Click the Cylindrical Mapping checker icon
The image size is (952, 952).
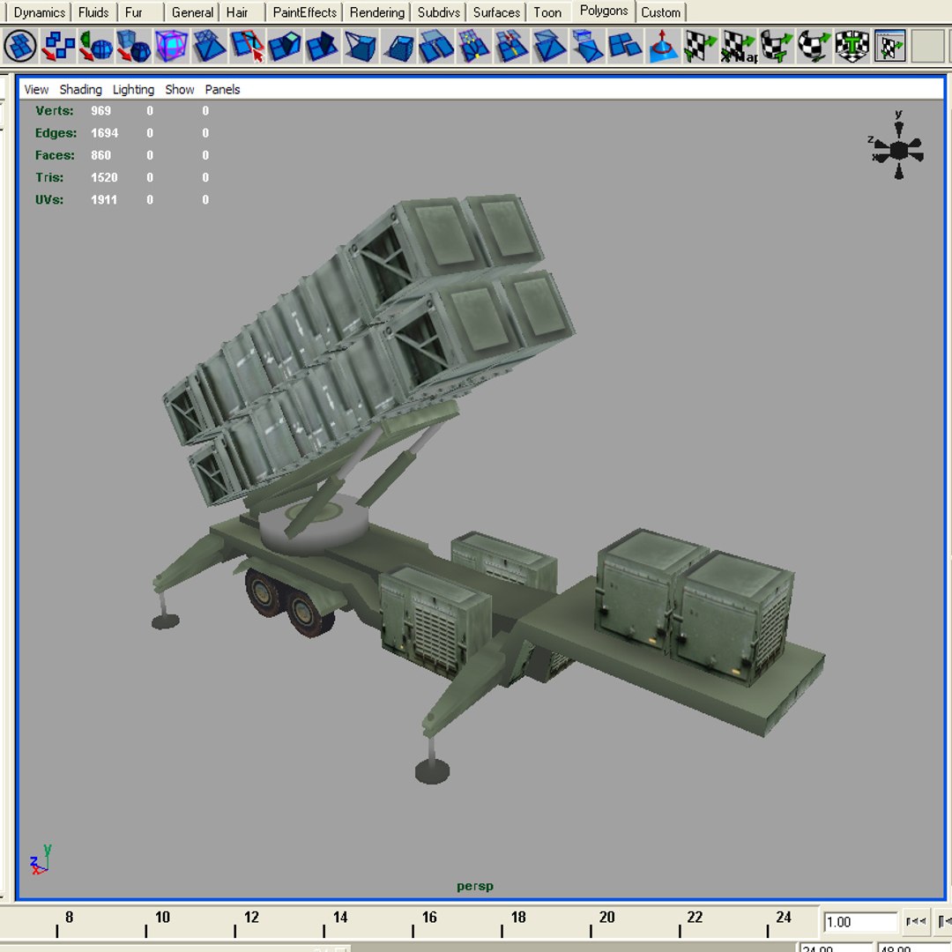pyautogui.click(x=776, y=46)
